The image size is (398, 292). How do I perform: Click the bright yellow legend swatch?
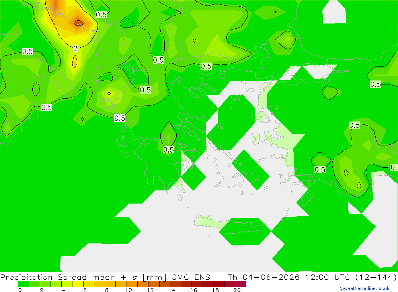(x=78, y=284)
